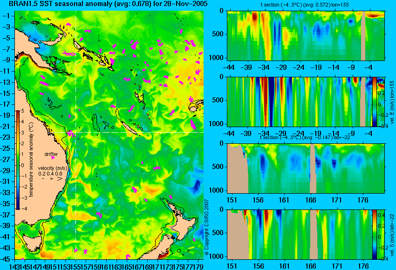Screen dimensions: 396x270
Task: Click the 'vel. S (m/s) lat=-22' axis label
Action: pos(392,236)
